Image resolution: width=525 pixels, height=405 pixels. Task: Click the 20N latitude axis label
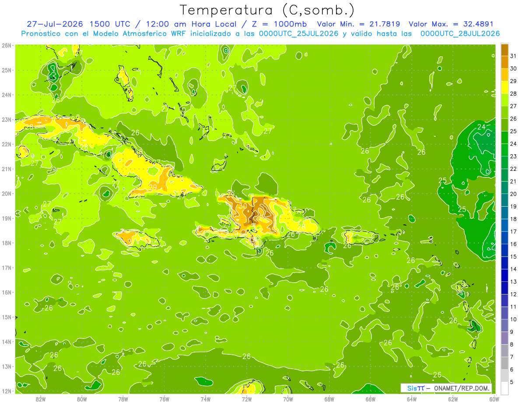[7, 194]
